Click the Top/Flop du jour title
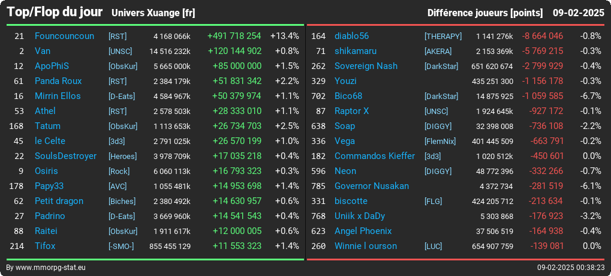The height and width of the screenshot is (276, 611). tap(55, 12)
